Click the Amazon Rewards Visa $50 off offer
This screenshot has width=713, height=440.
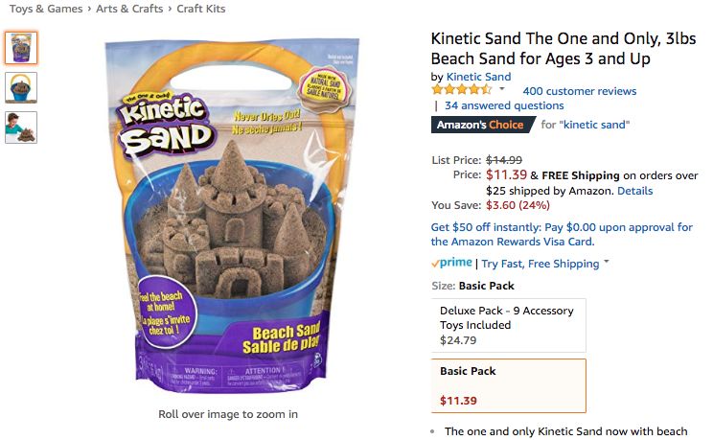pyautogui.click(x=562, y=234)
